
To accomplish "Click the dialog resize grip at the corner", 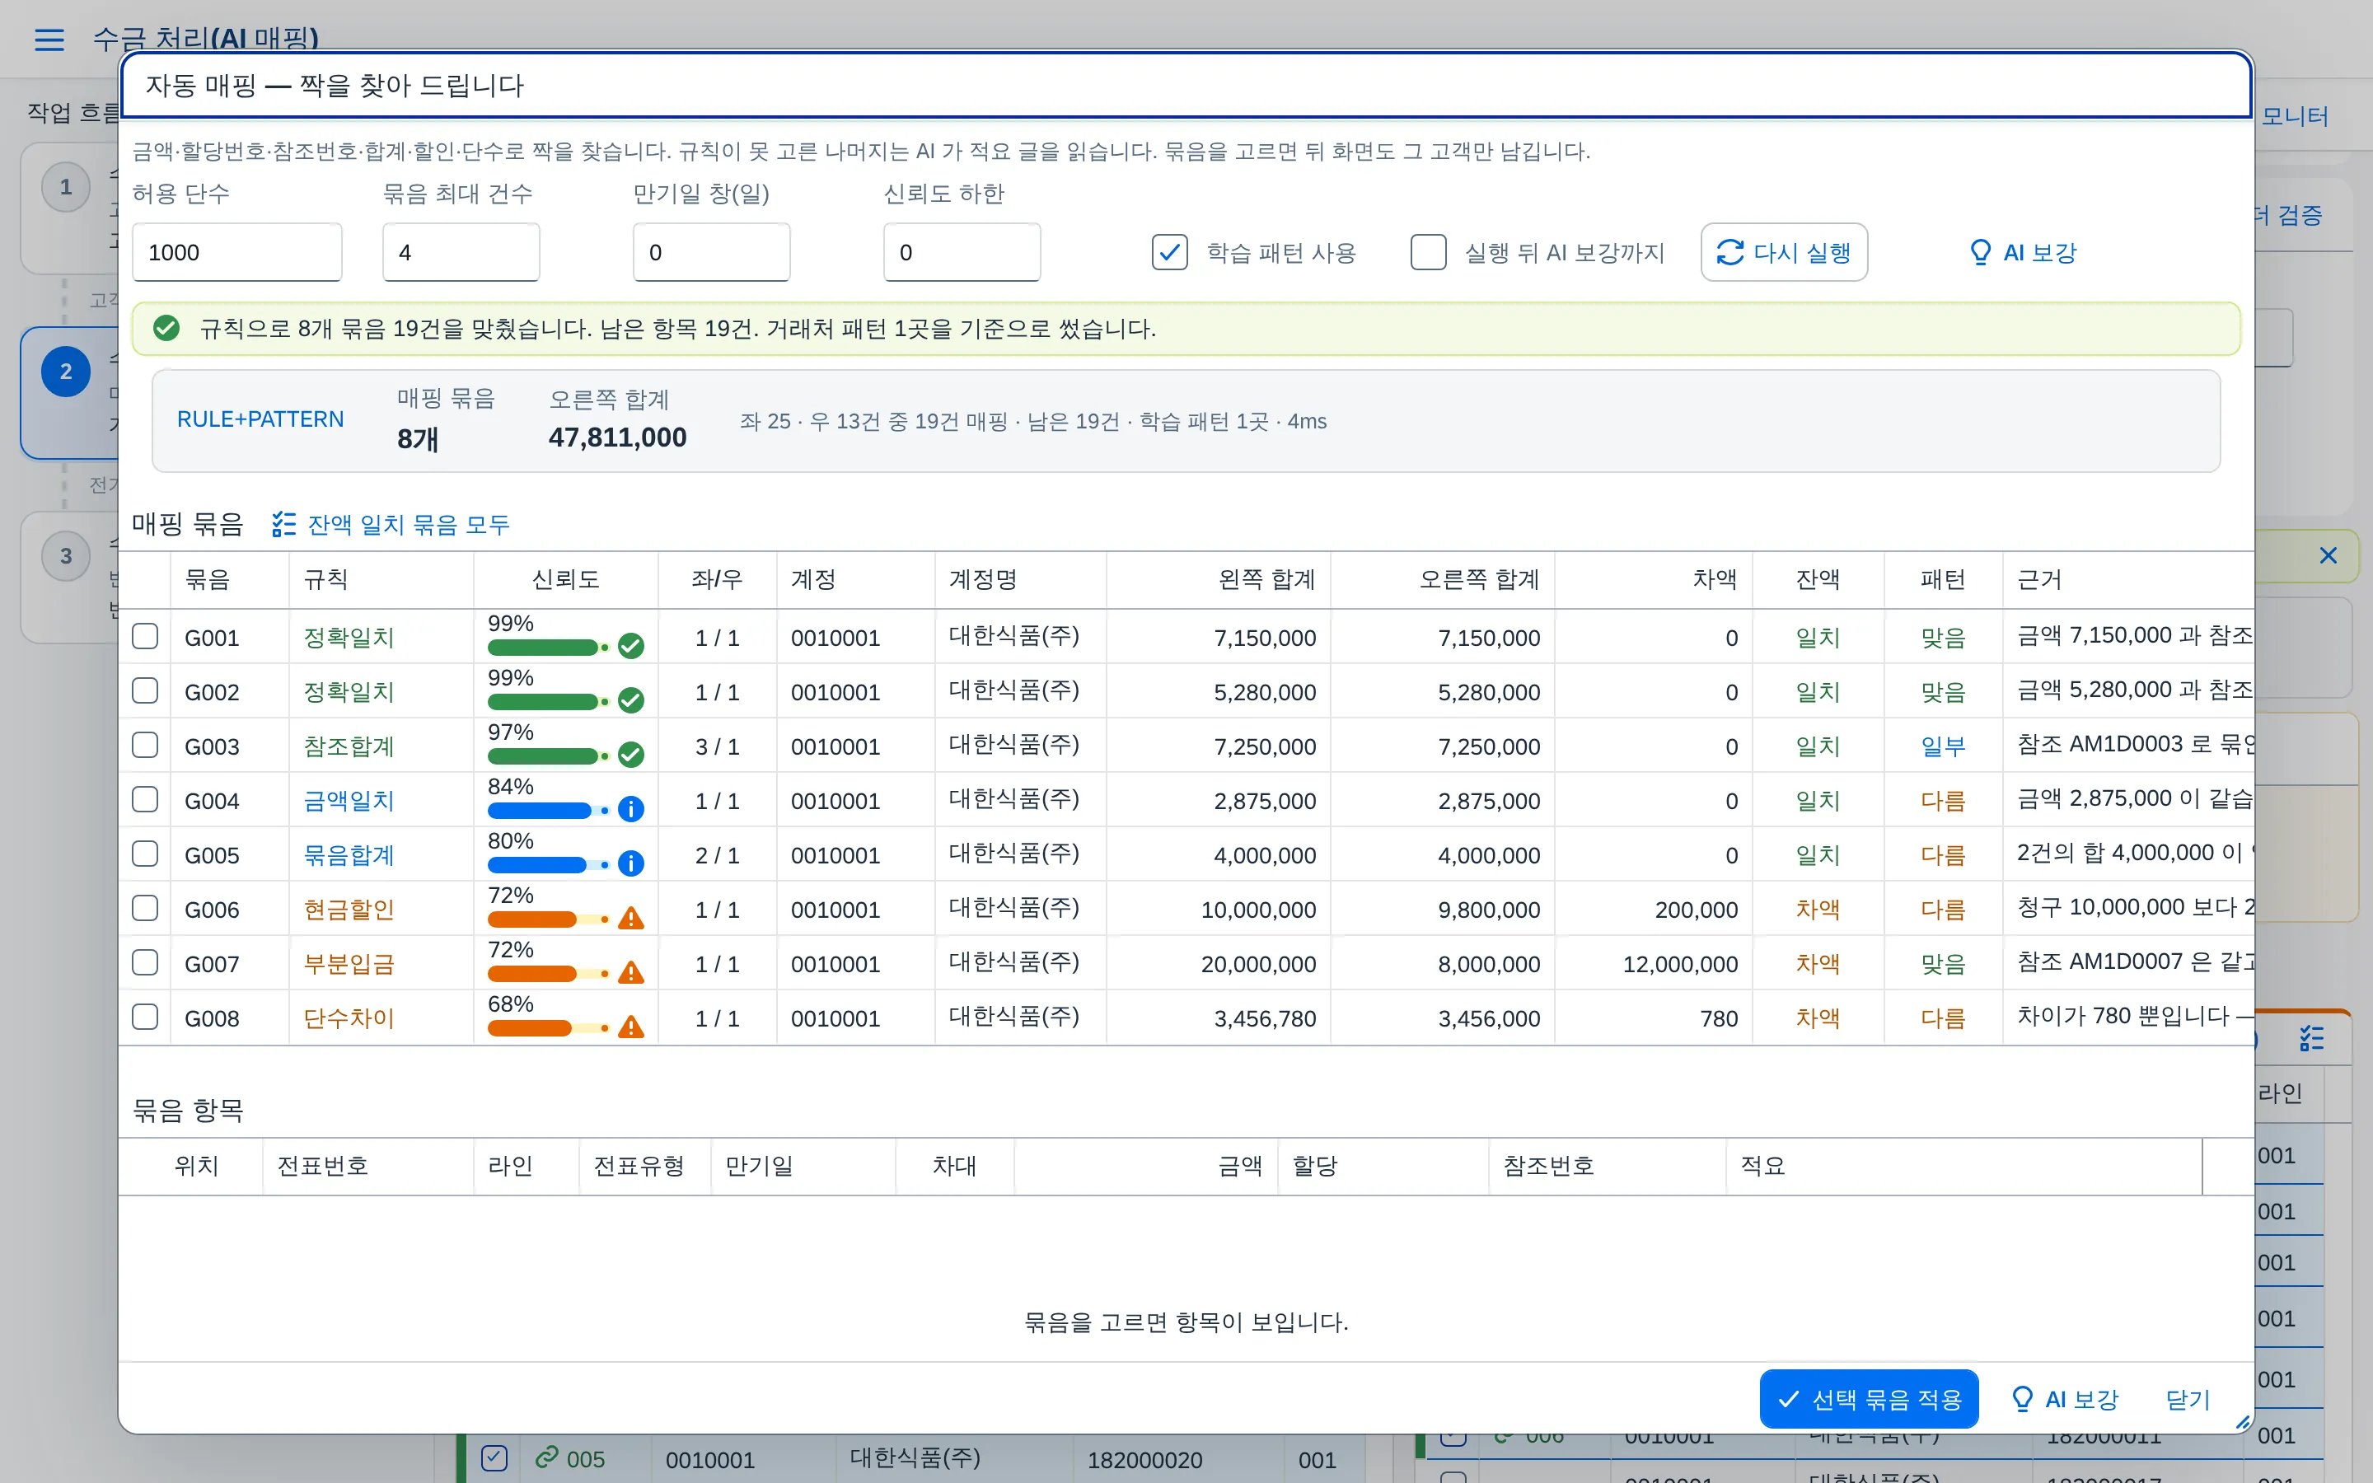I will pos(2242,1421).
